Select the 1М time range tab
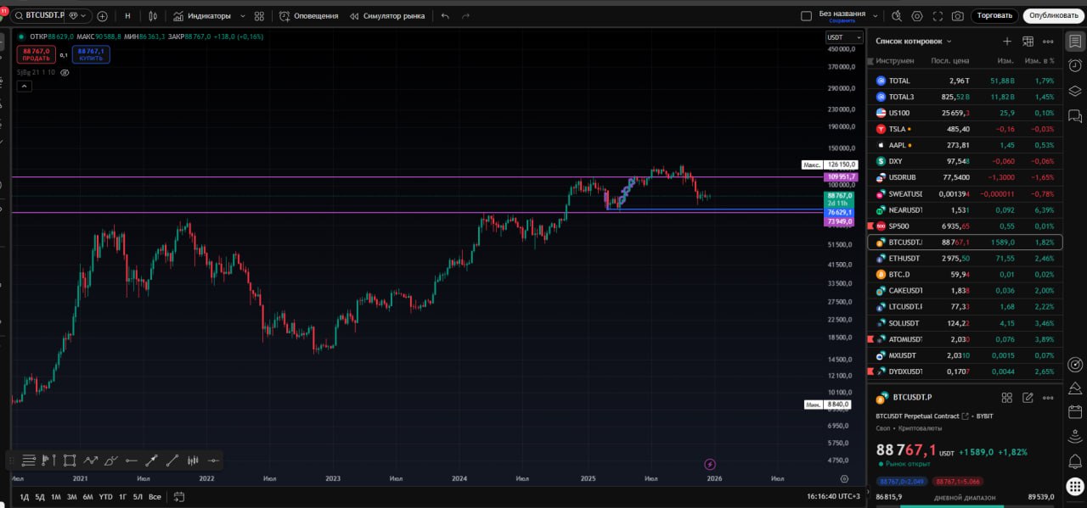 pos(55,497)
